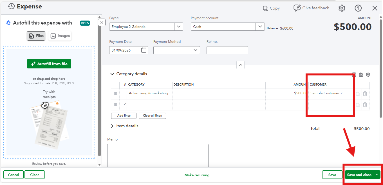Image resolution: width=383 pixels, height=185 pixels.
Task: Select the Files tab
Action: [x=36, y=36]
